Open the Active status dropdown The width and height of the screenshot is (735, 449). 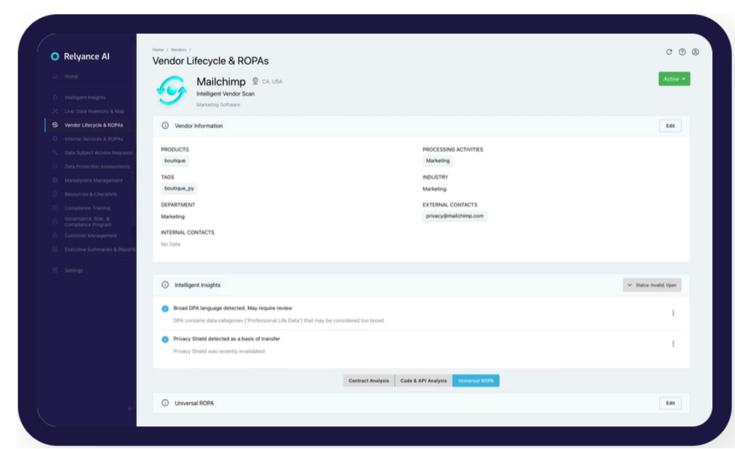pos(673,79)
